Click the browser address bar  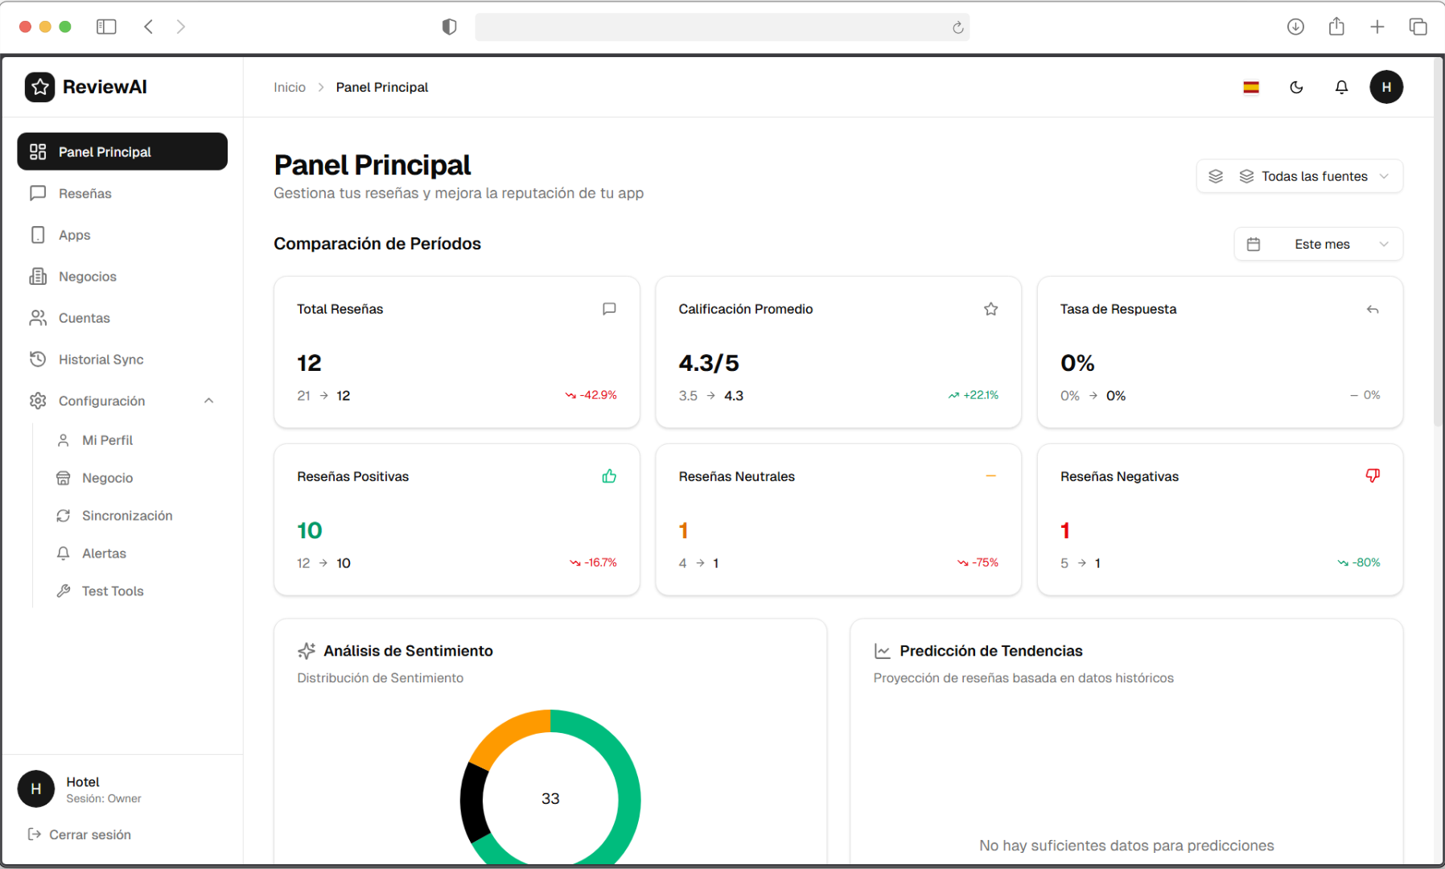click(712, 27)
